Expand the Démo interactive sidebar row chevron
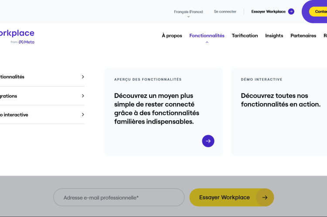Screen dimensions: 327x217 [83, 115]
